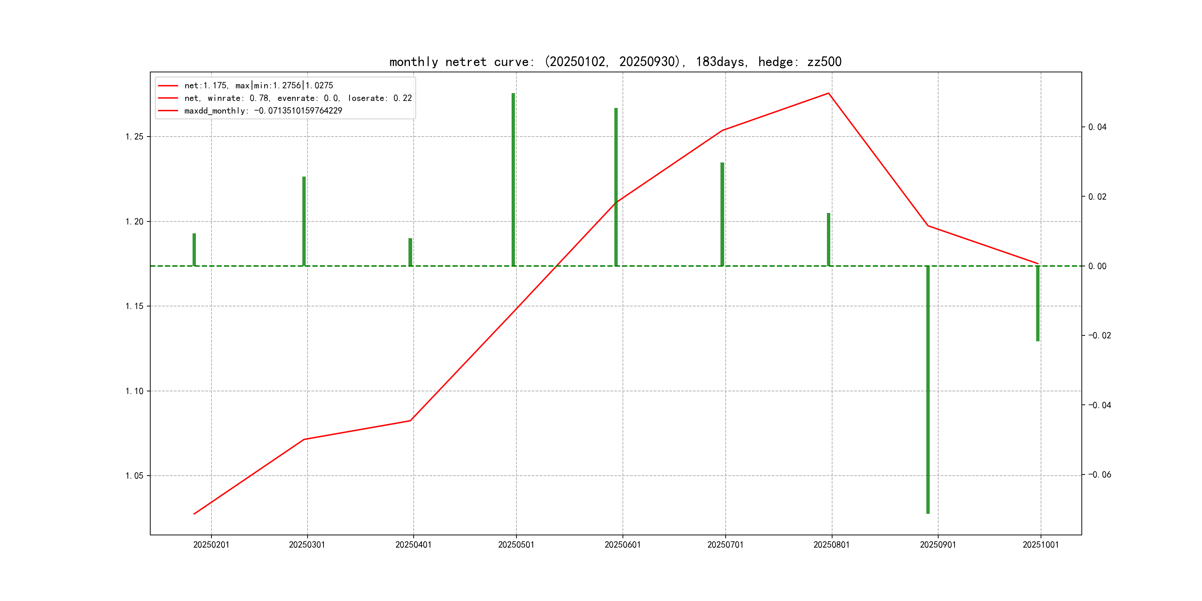Click the 20251001 x-axis label
Image resolution: width=1202 pixels, height=601 pixels.
pyautogui.click(x=1041, y=545)
